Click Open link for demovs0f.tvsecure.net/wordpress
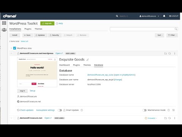182x137 pixels. point(59,53)
